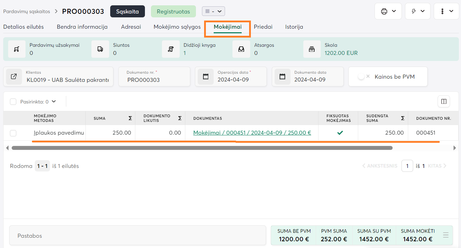This screenshot has width=461, height=248.
Task: Open the Operacijos data calendar picker
Action: pyautogui.click(x=206, y=77)
